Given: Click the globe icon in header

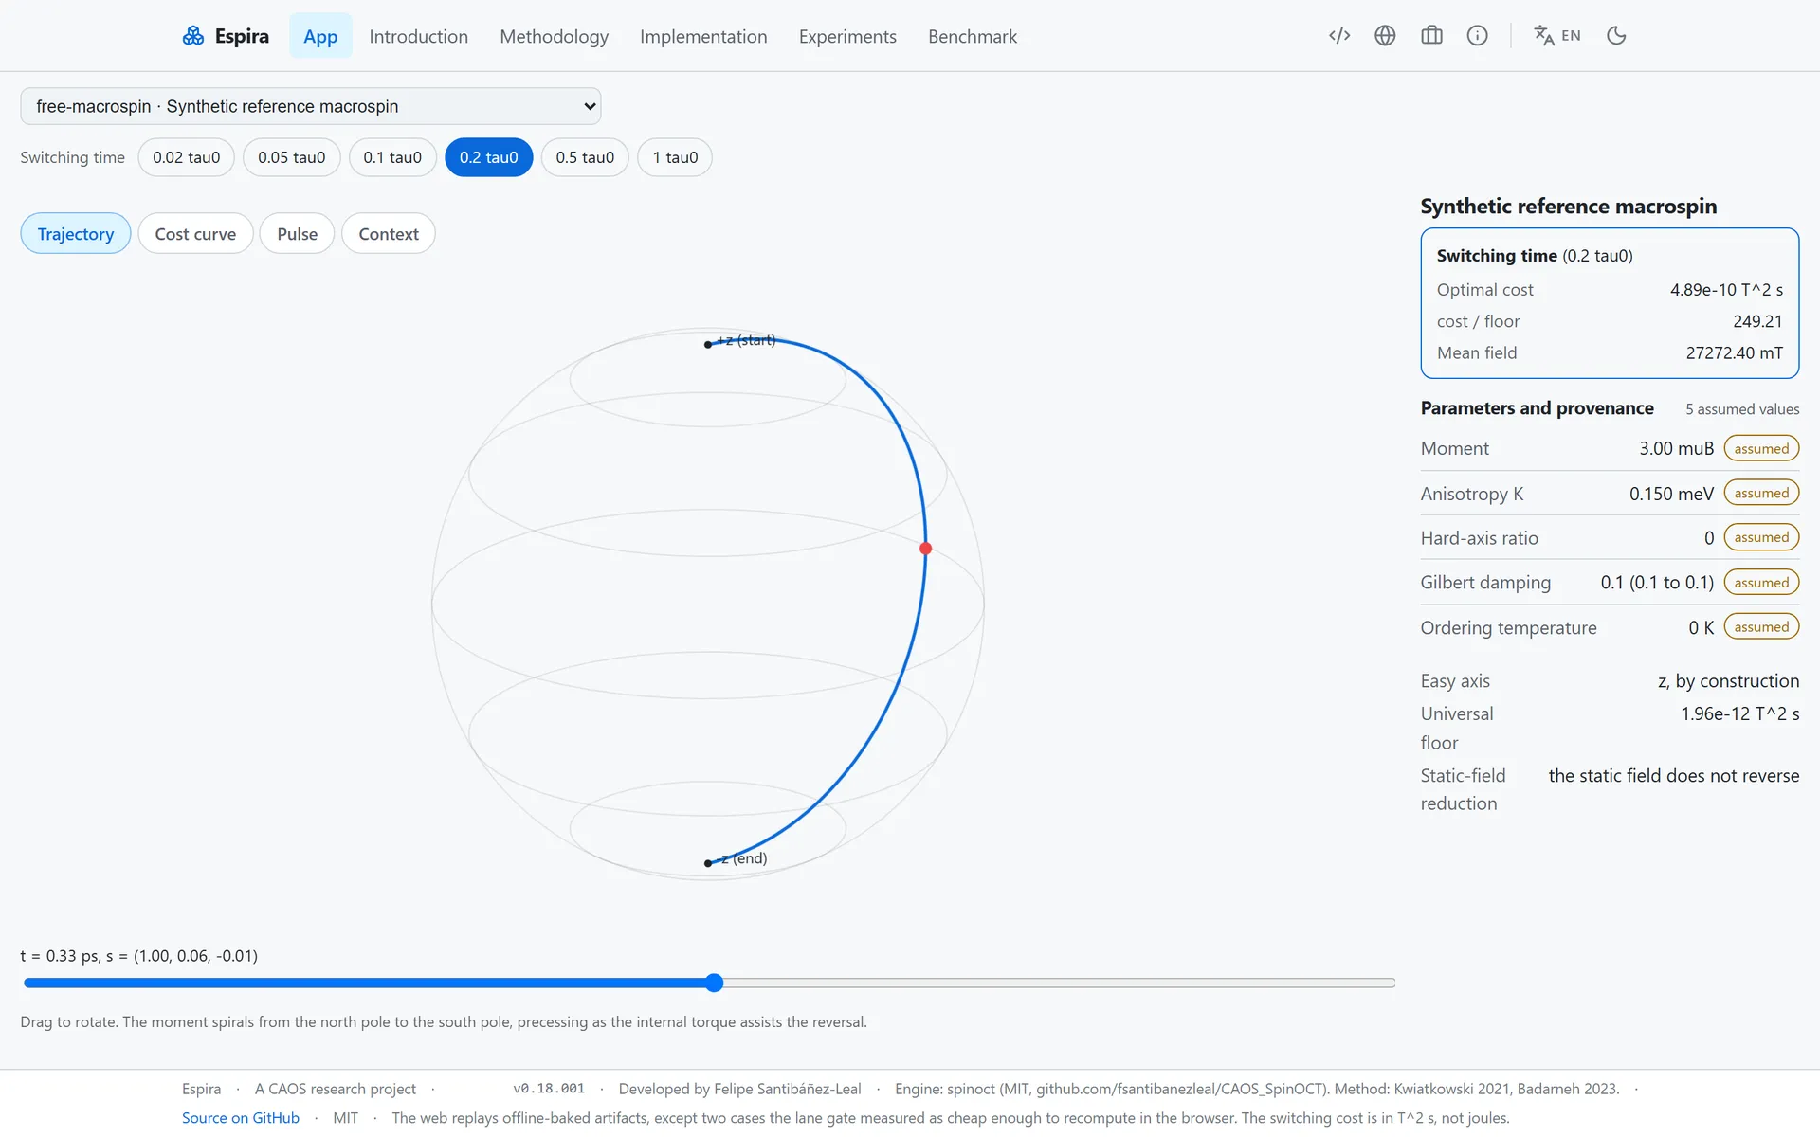Looking at the screenshot, I should (1385, 36).
